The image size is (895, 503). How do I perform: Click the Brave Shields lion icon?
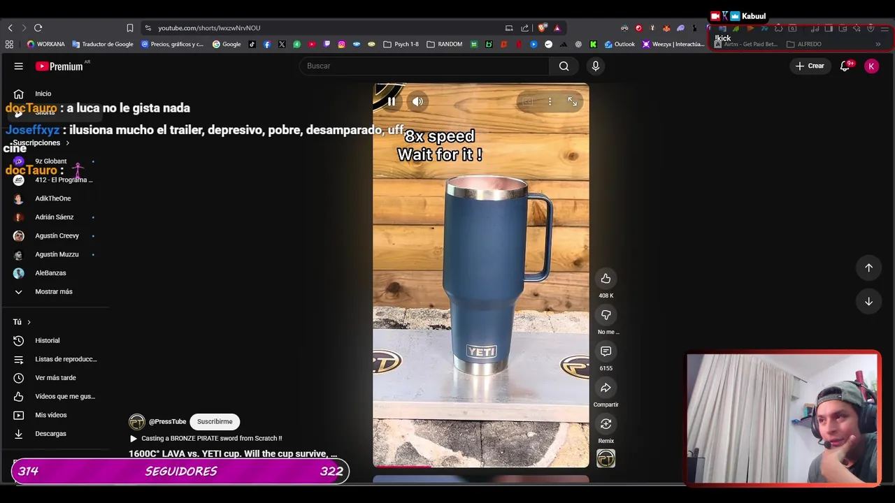tap(543, 28)
